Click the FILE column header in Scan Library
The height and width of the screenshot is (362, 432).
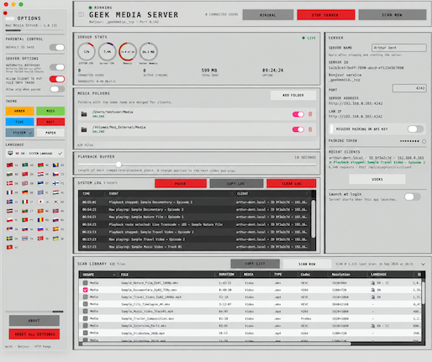coord(124,275)
